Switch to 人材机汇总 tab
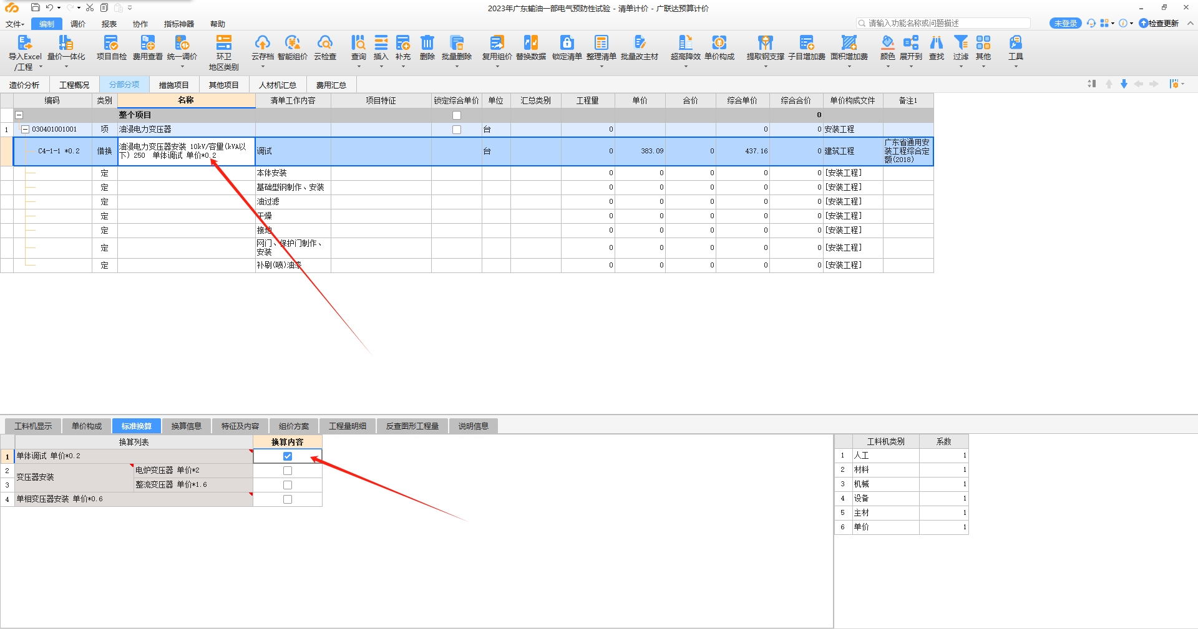The height and width of the screenshot is (629, 1198). [277, 85]
